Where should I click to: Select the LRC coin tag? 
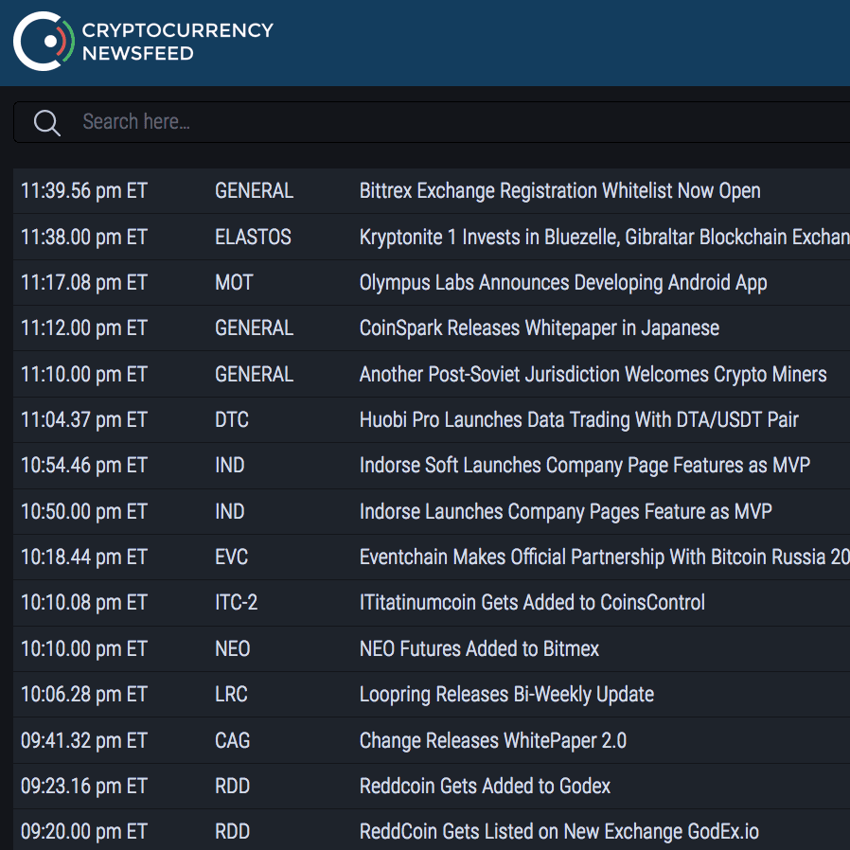pos(231,694)
